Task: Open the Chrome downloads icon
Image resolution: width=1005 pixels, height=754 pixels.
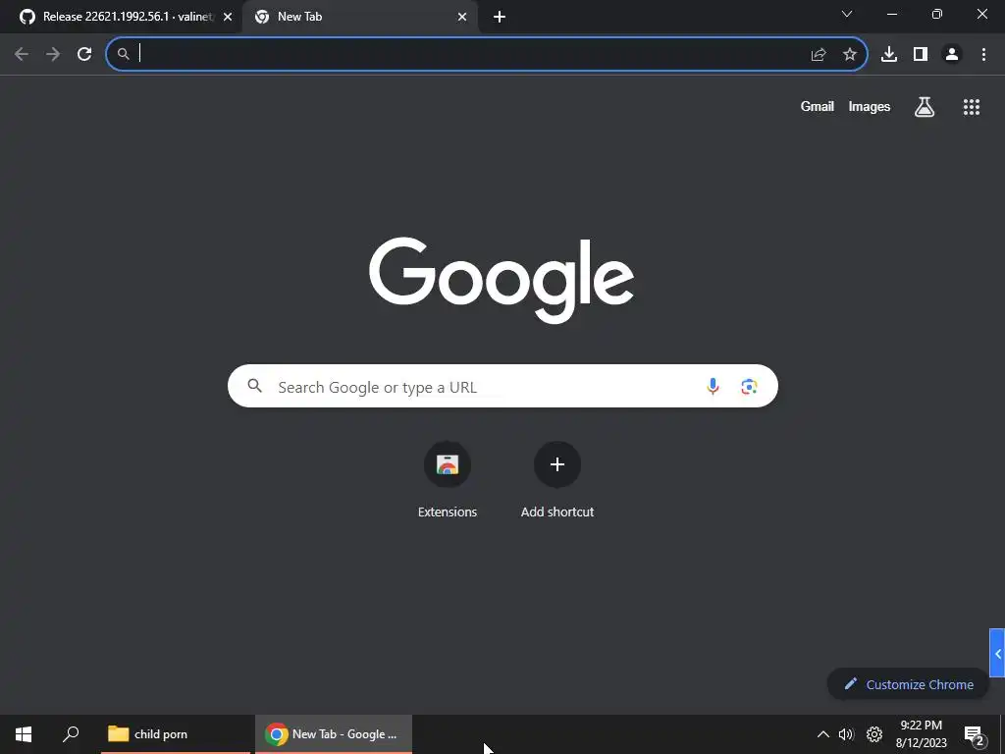Action: [889, 55]
